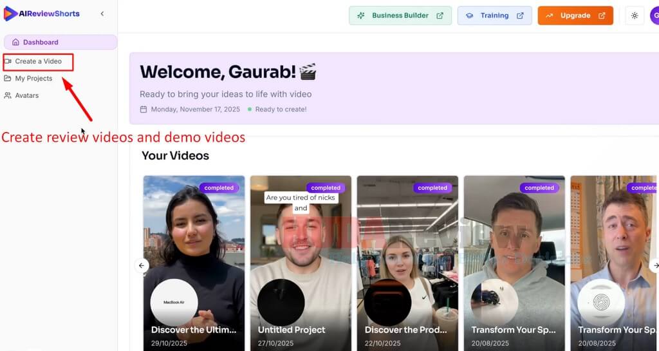Click the AIReviewShorts logo
This screenshot has height=351, width=659.
point(41,14)
